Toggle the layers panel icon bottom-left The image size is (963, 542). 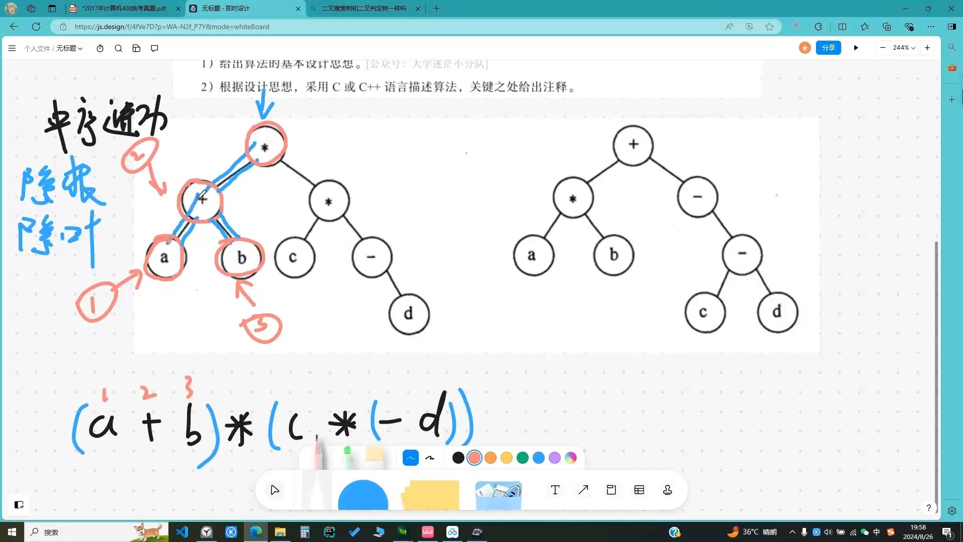19,505
